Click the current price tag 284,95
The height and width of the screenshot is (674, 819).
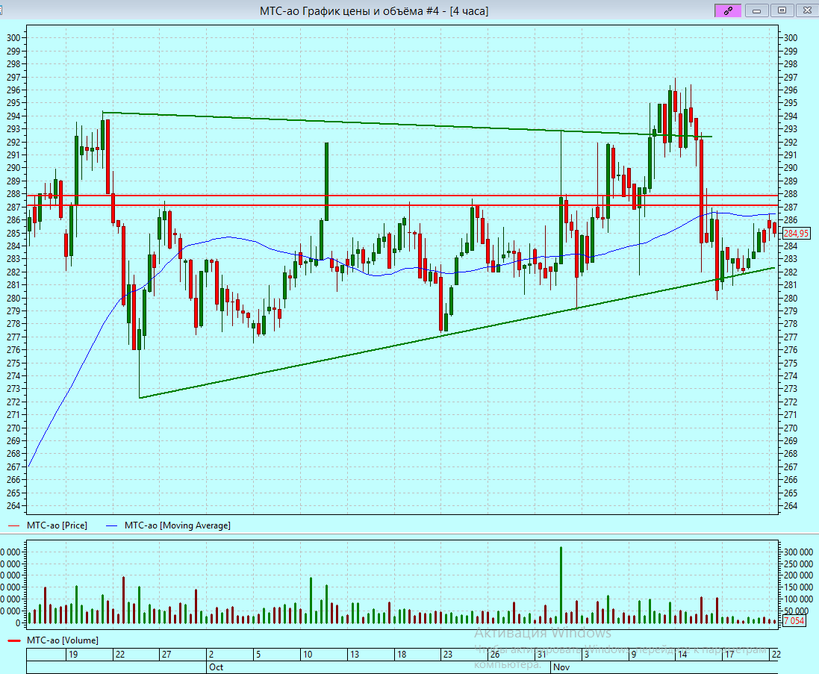[x=796, y=234]
